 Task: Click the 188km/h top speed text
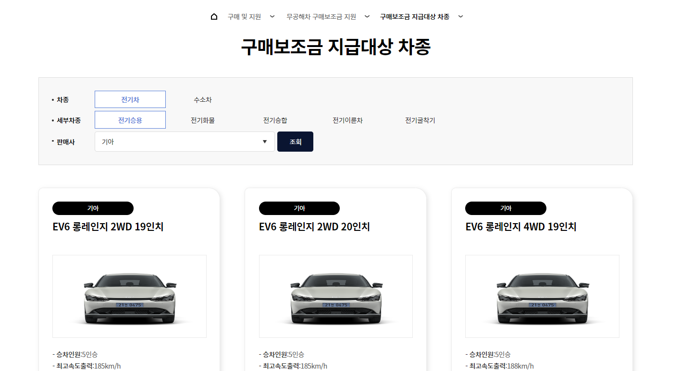coord(520,366)
